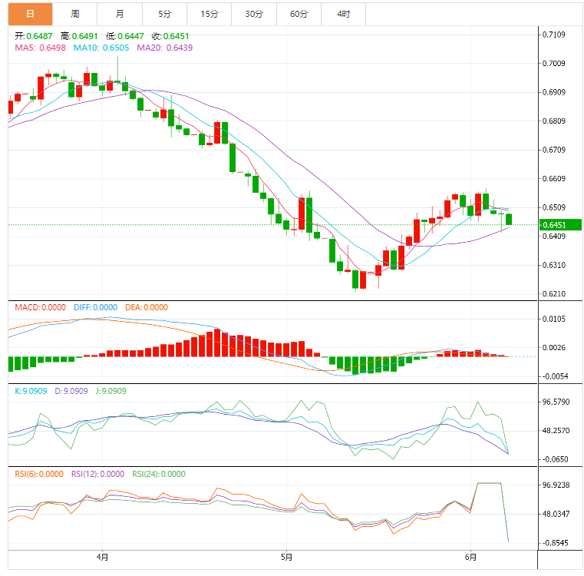
Task: Switch to the 月 monthly tab
Action: pos(120,14)
